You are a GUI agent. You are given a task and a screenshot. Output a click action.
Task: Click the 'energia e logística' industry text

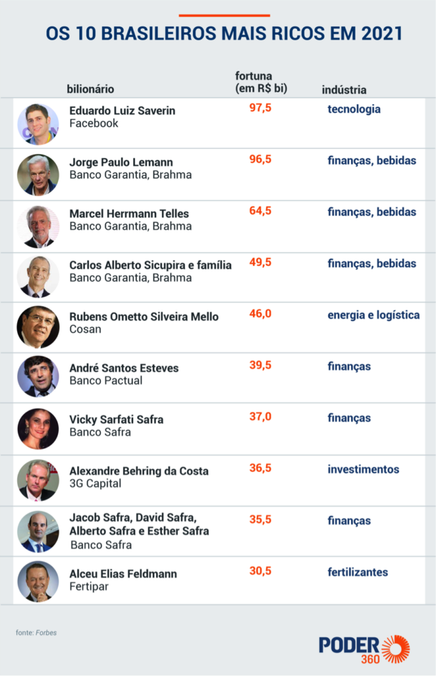pos(373,315)
